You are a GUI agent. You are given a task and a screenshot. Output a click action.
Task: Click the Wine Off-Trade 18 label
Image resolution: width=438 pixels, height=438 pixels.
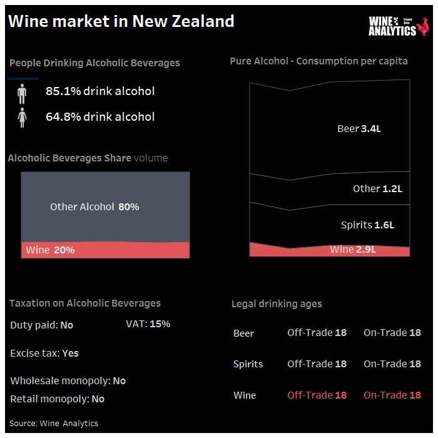click(317, 395)
